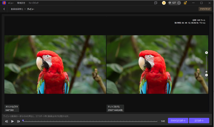This screenshot has height=127, width=214.
Task: Click the diamond credits icon
Action: pyautogui.click(x=170, y=3)
